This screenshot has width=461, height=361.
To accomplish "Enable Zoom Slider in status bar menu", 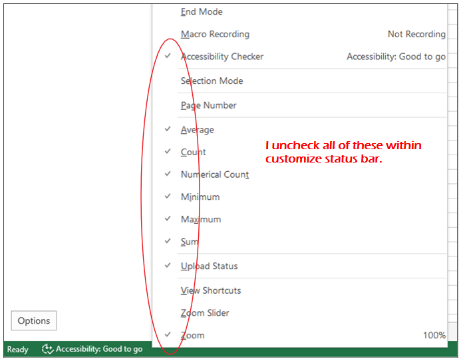I will (x=300, y=312).
